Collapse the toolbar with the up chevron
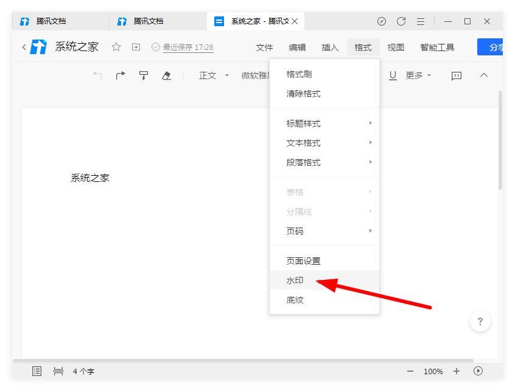Image resolution: width=515 pixels, height=390 pixels. (x=484, y=75)
